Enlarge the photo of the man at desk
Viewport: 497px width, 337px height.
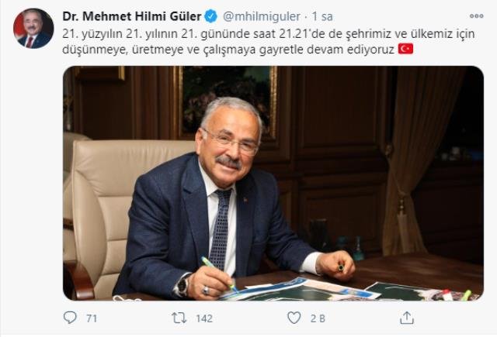(x=273, y=183)
